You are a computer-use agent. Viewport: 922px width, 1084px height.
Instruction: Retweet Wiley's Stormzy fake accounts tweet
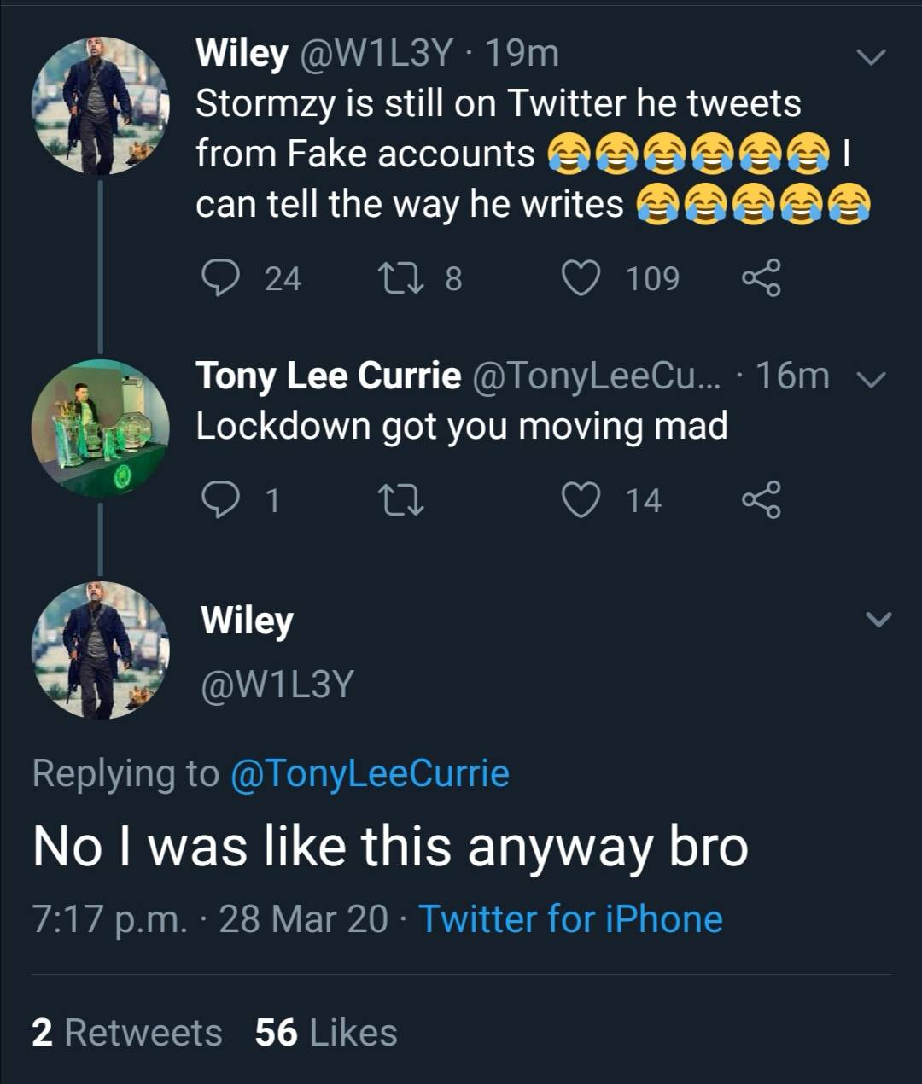(x=397, y=278)
